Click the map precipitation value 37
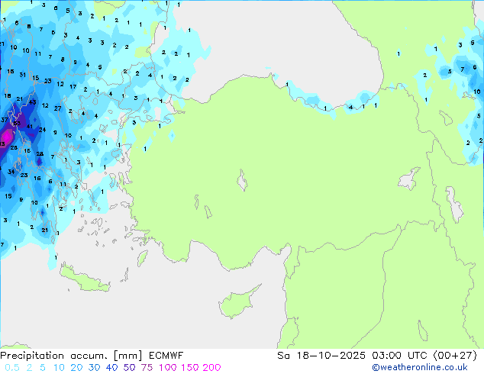This screenshot has width=484, height=374. tap(5, 120)
